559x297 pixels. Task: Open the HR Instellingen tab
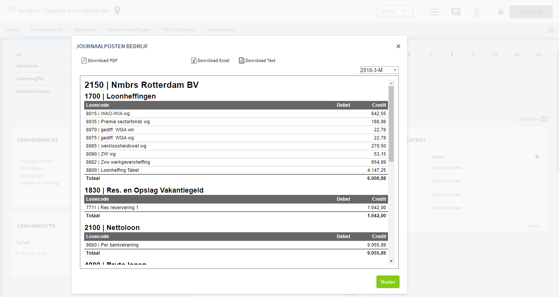(179, 30)
